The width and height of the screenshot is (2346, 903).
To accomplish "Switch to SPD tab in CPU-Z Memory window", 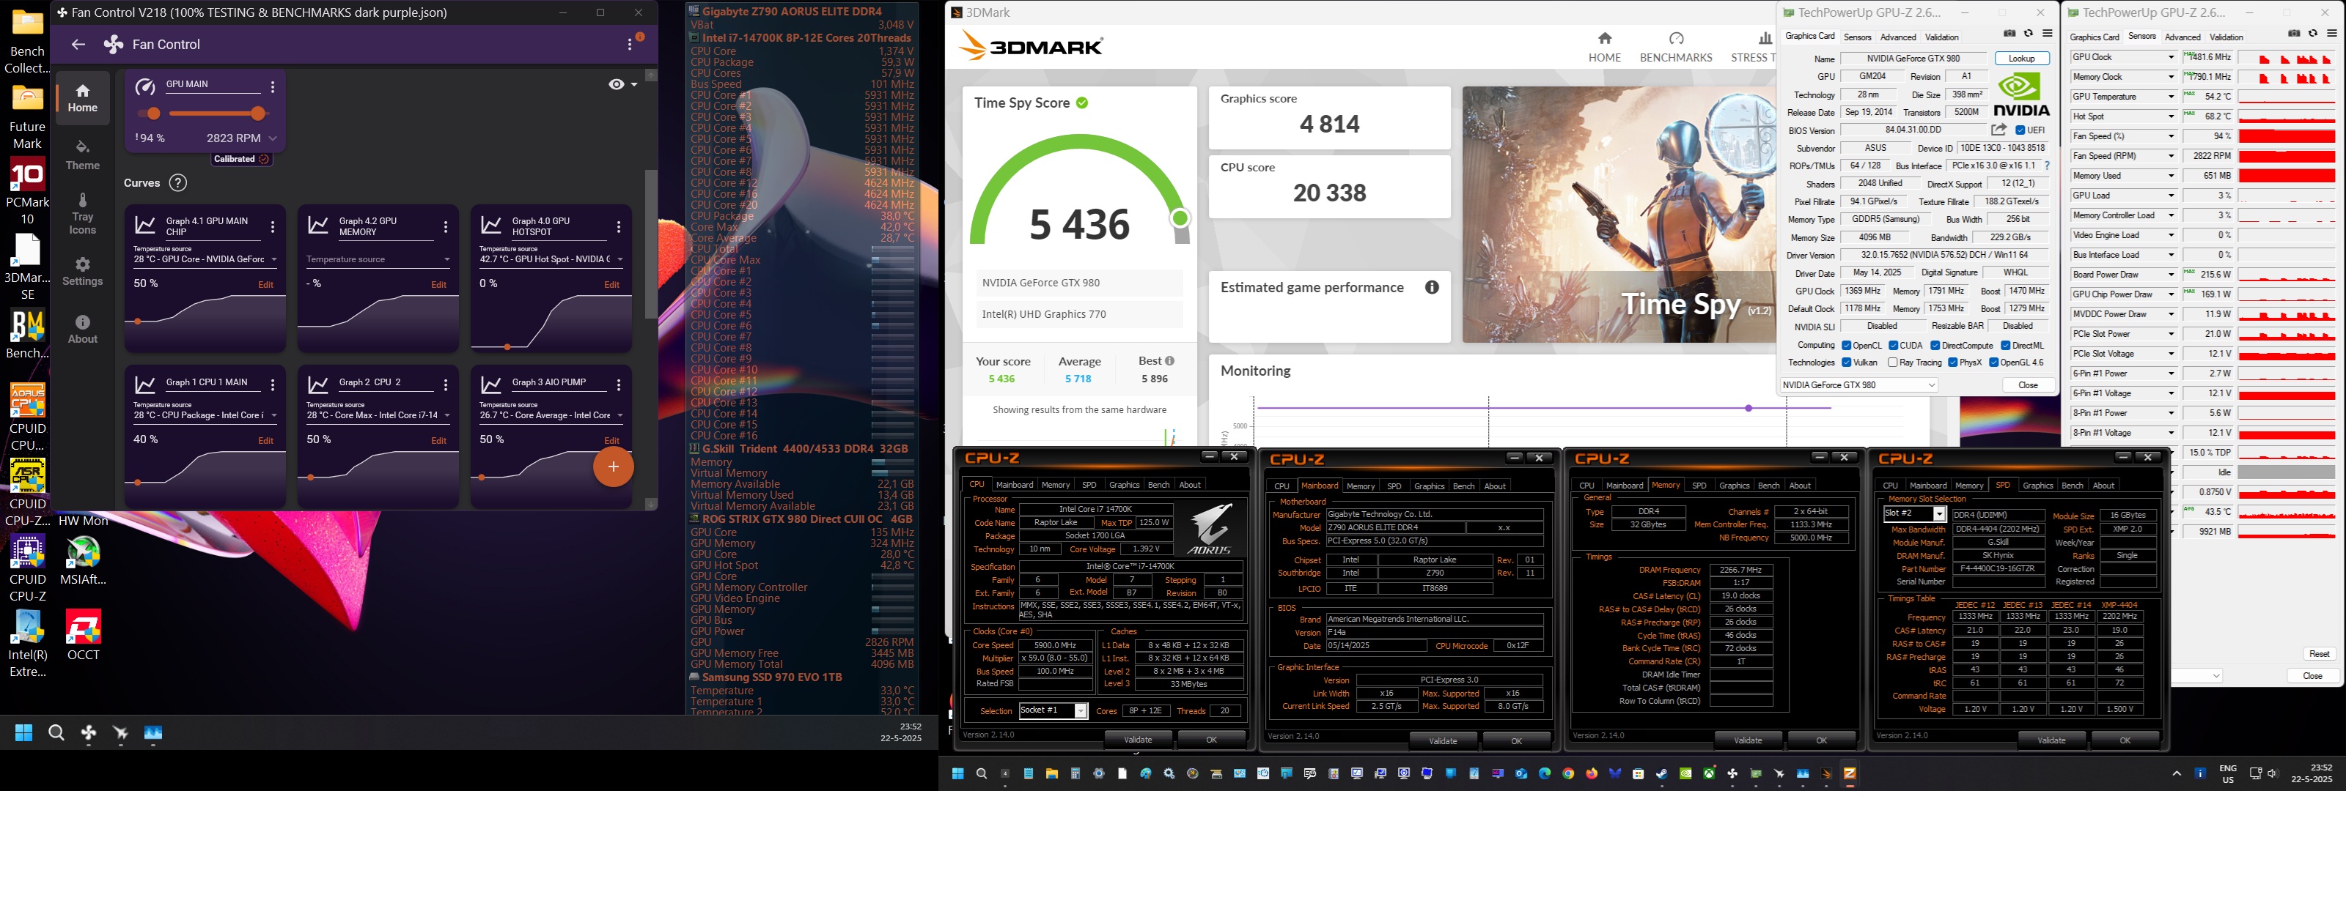I will pos(1699,486).
